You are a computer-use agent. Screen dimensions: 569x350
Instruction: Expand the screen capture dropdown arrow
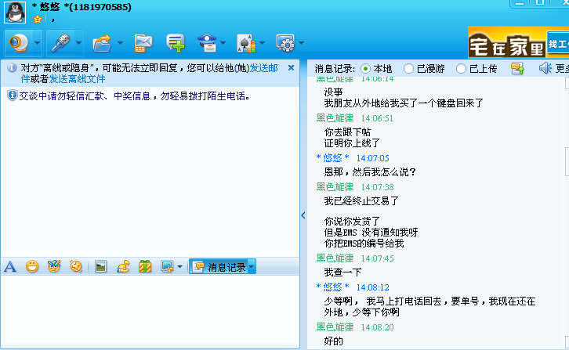coord(179,267)
